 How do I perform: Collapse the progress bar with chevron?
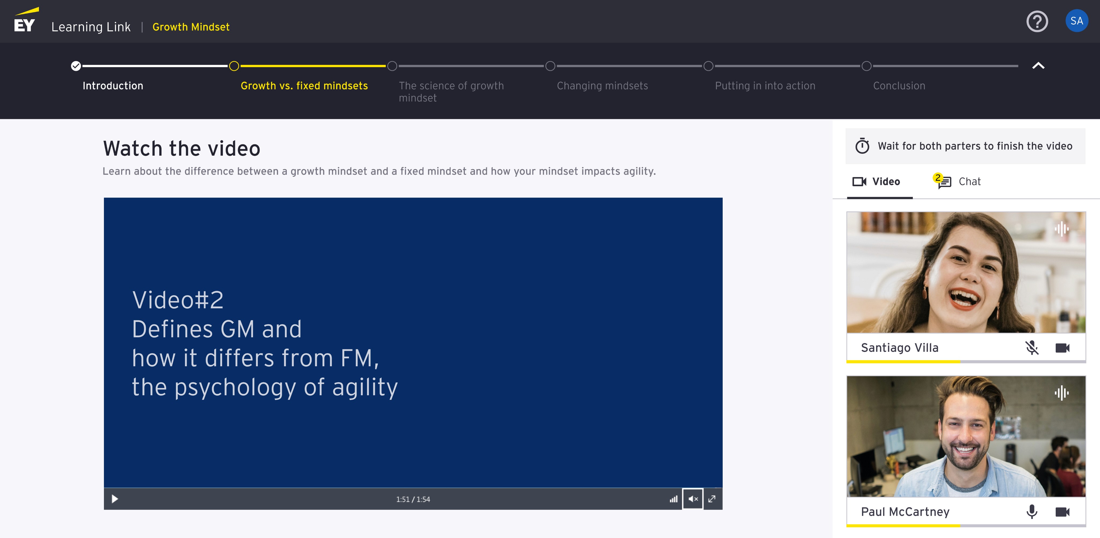click(1038, 66)
